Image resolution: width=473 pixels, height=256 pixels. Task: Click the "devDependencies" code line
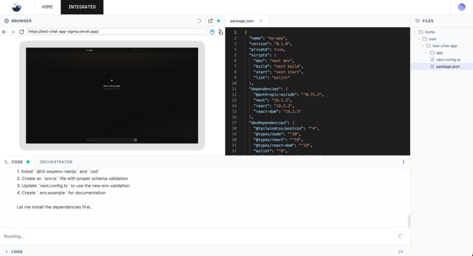pyautogui.click(x=272, y=123)
